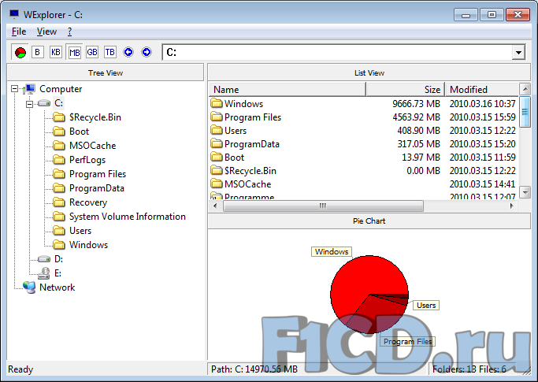This screenshot has width=538, height=382.
Task: Click the list vertical scrollbar up arrow
Action: point(525,89)
